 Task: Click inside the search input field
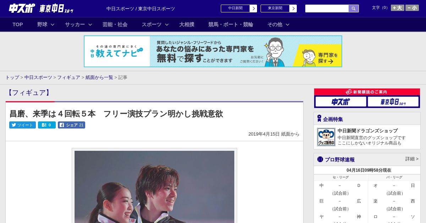(327, 8)
